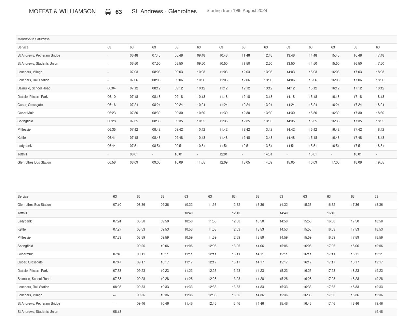Select the 10:40 Tofthill time

pos(188,213)
